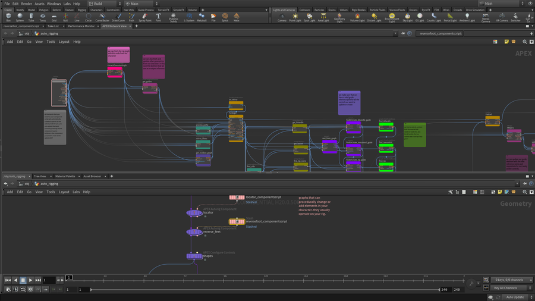Open the Switcher shelf tool
Screen dimensions: 535x301
515,17
